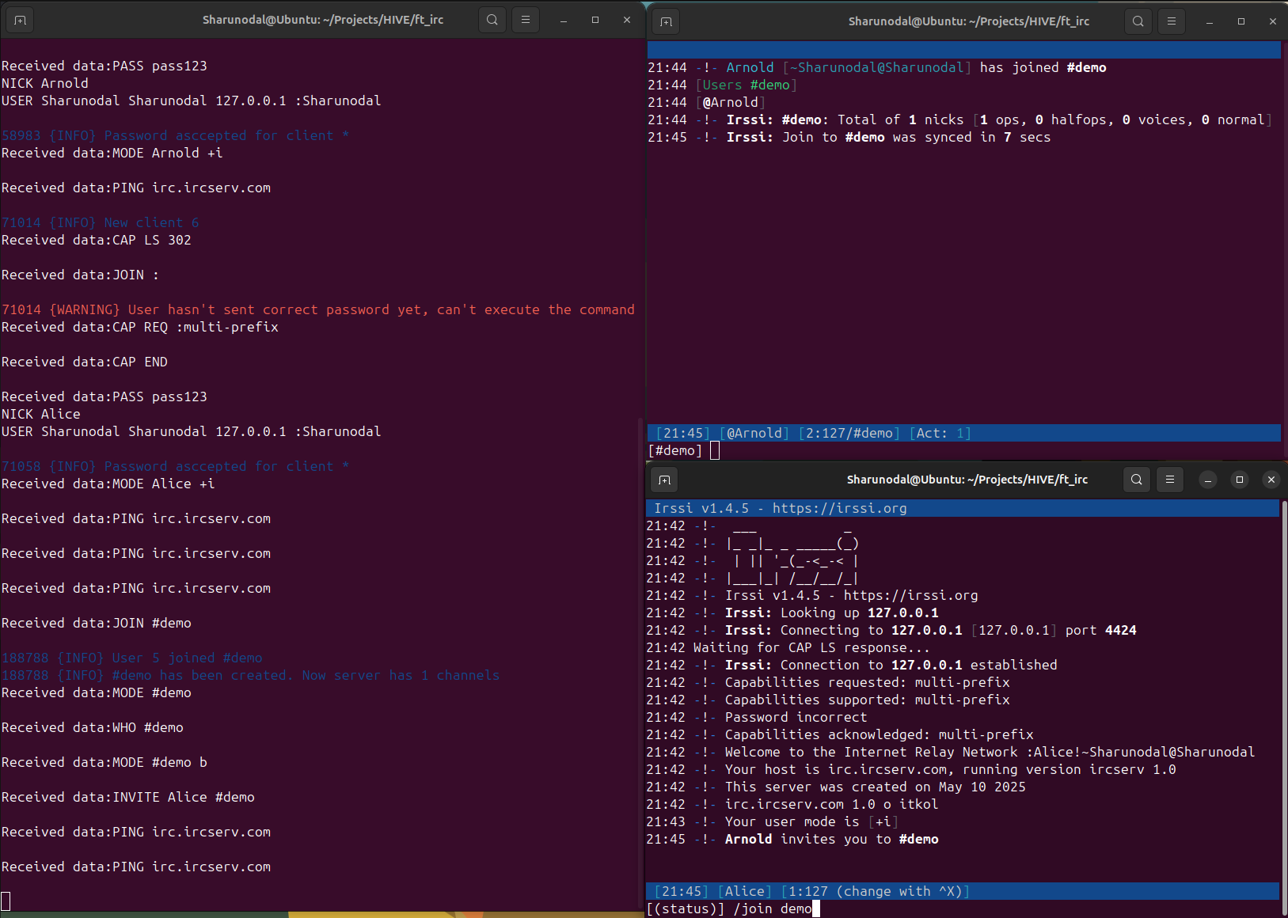
Task: Maximize the top-right Arnold terminal
Action: pyautogui.click(x=1241, y=21)
